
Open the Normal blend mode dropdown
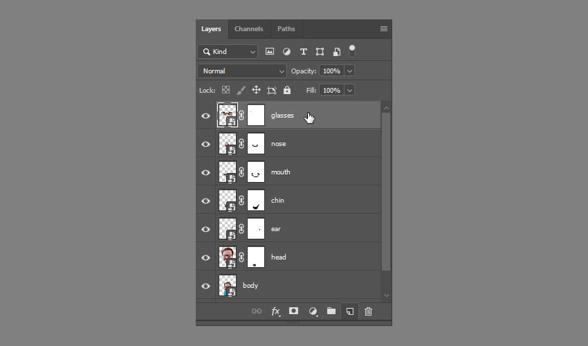point(242,71)
